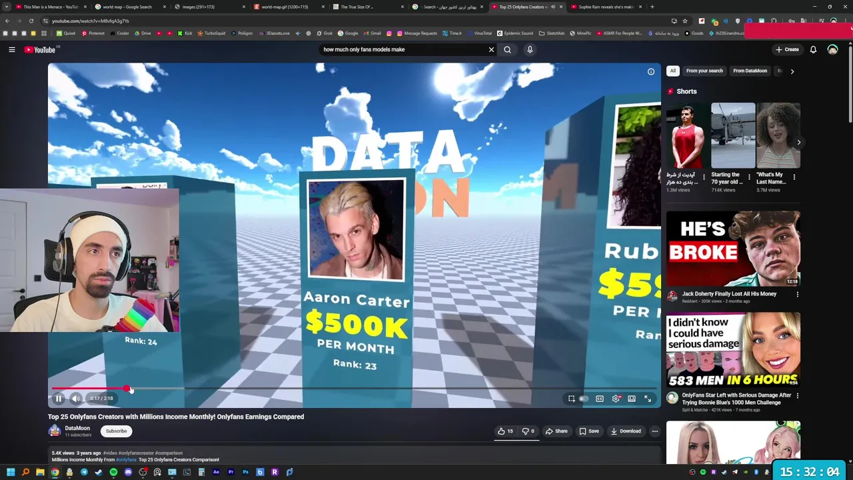Open the man in red tank top short
This screenshot has width=853, height=480.
pyautogui.click(x=688, y=135)
